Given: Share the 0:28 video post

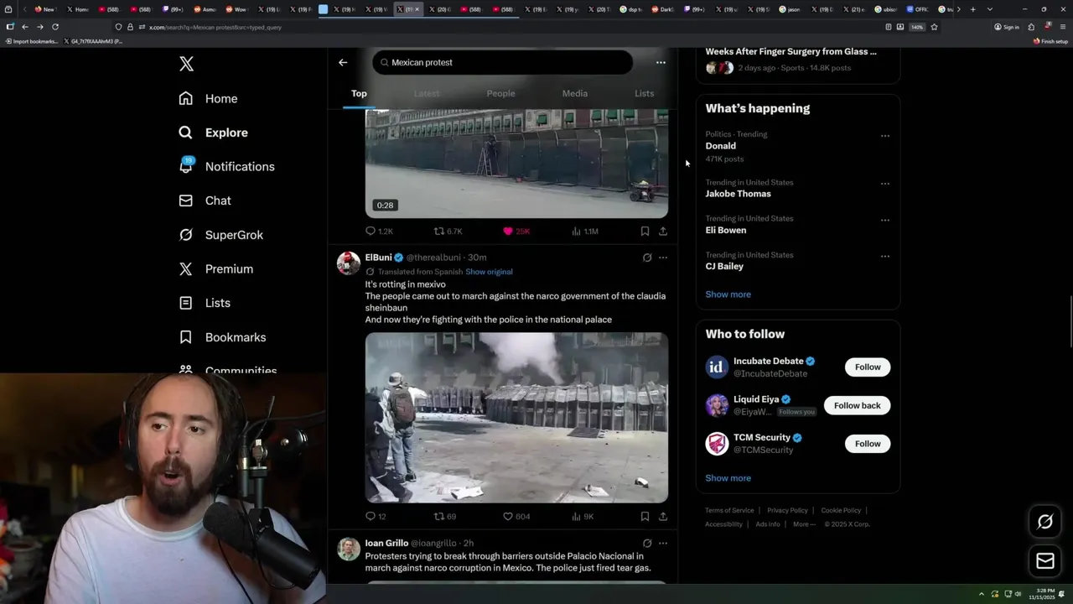Looking at the screenshot, I should [x=663, y=231].
